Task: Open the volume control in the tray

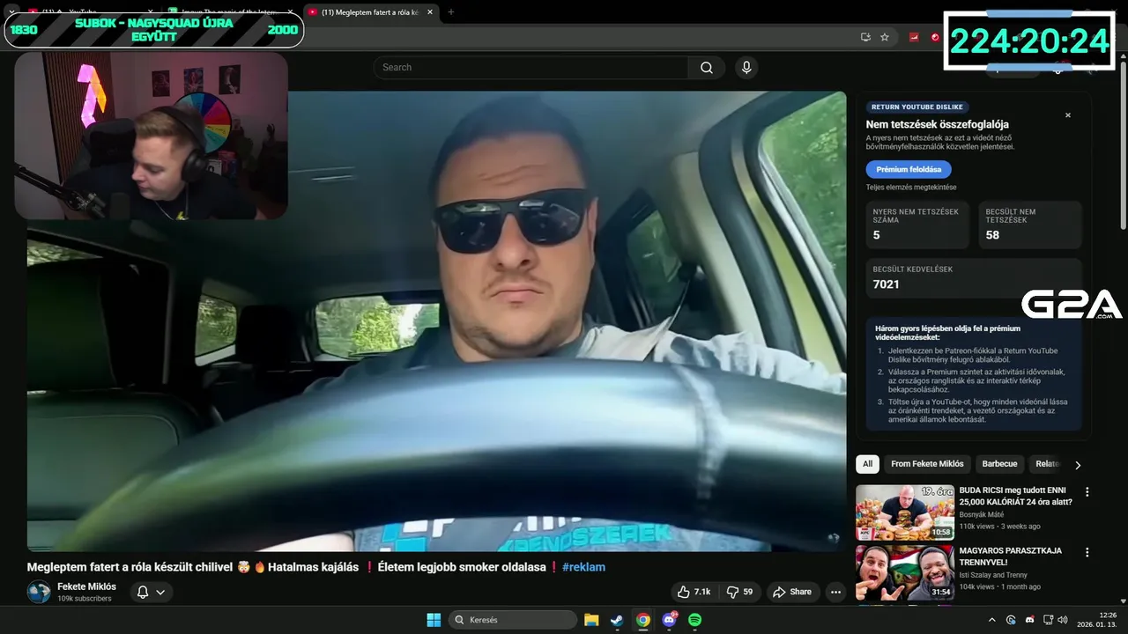Action: pos(1064,620)
